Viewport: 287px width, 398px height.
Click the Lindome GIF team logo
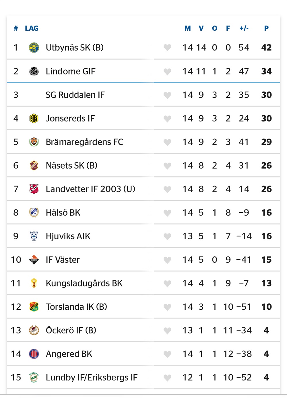click(34, 71)
